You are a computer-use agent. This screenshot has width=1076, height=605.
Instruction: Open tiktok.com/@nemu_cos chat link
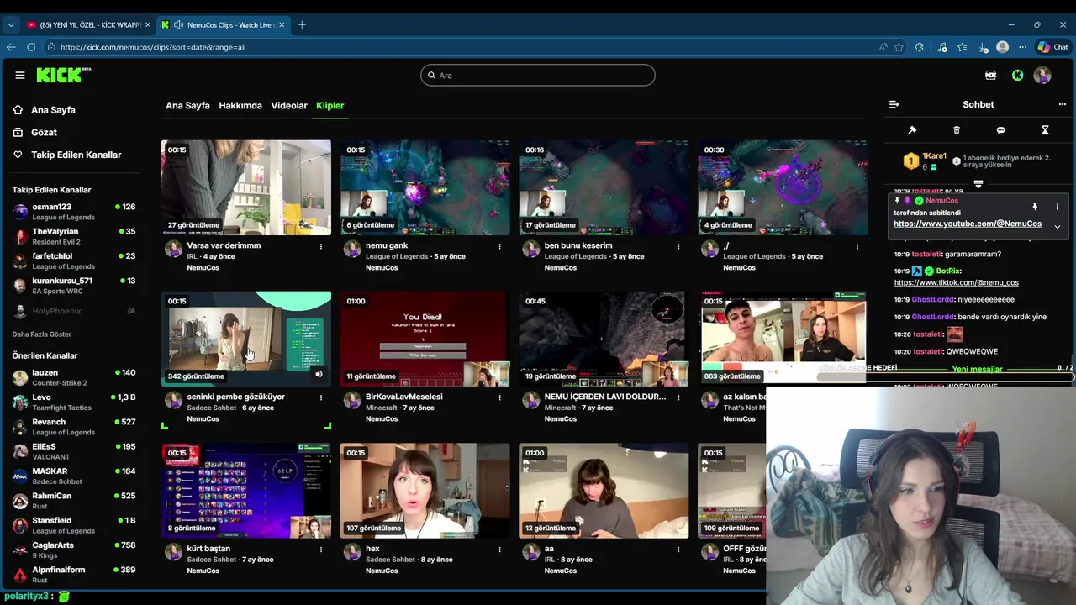pyautogui.click(x=957, y=283)
